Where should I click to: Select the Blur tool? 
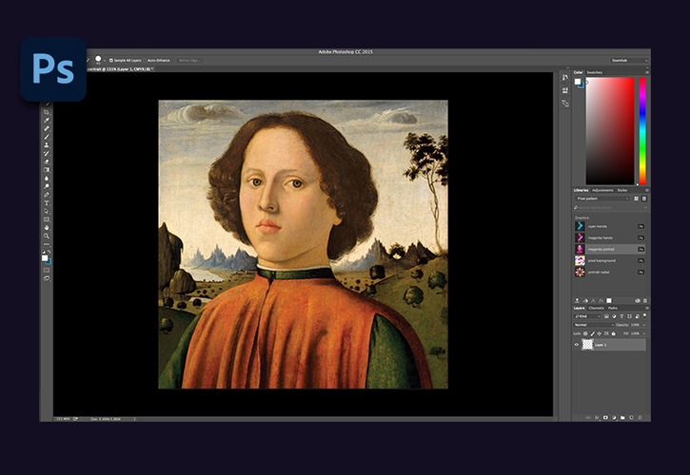(x=47, y=179)
